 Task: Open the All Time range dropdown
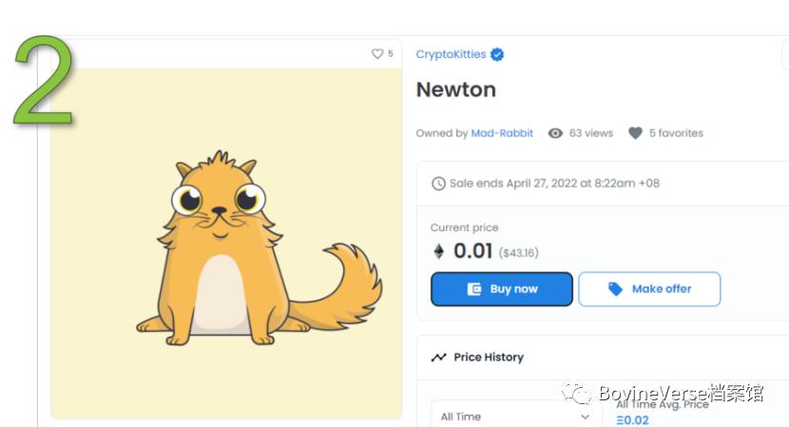coord(514,417)
